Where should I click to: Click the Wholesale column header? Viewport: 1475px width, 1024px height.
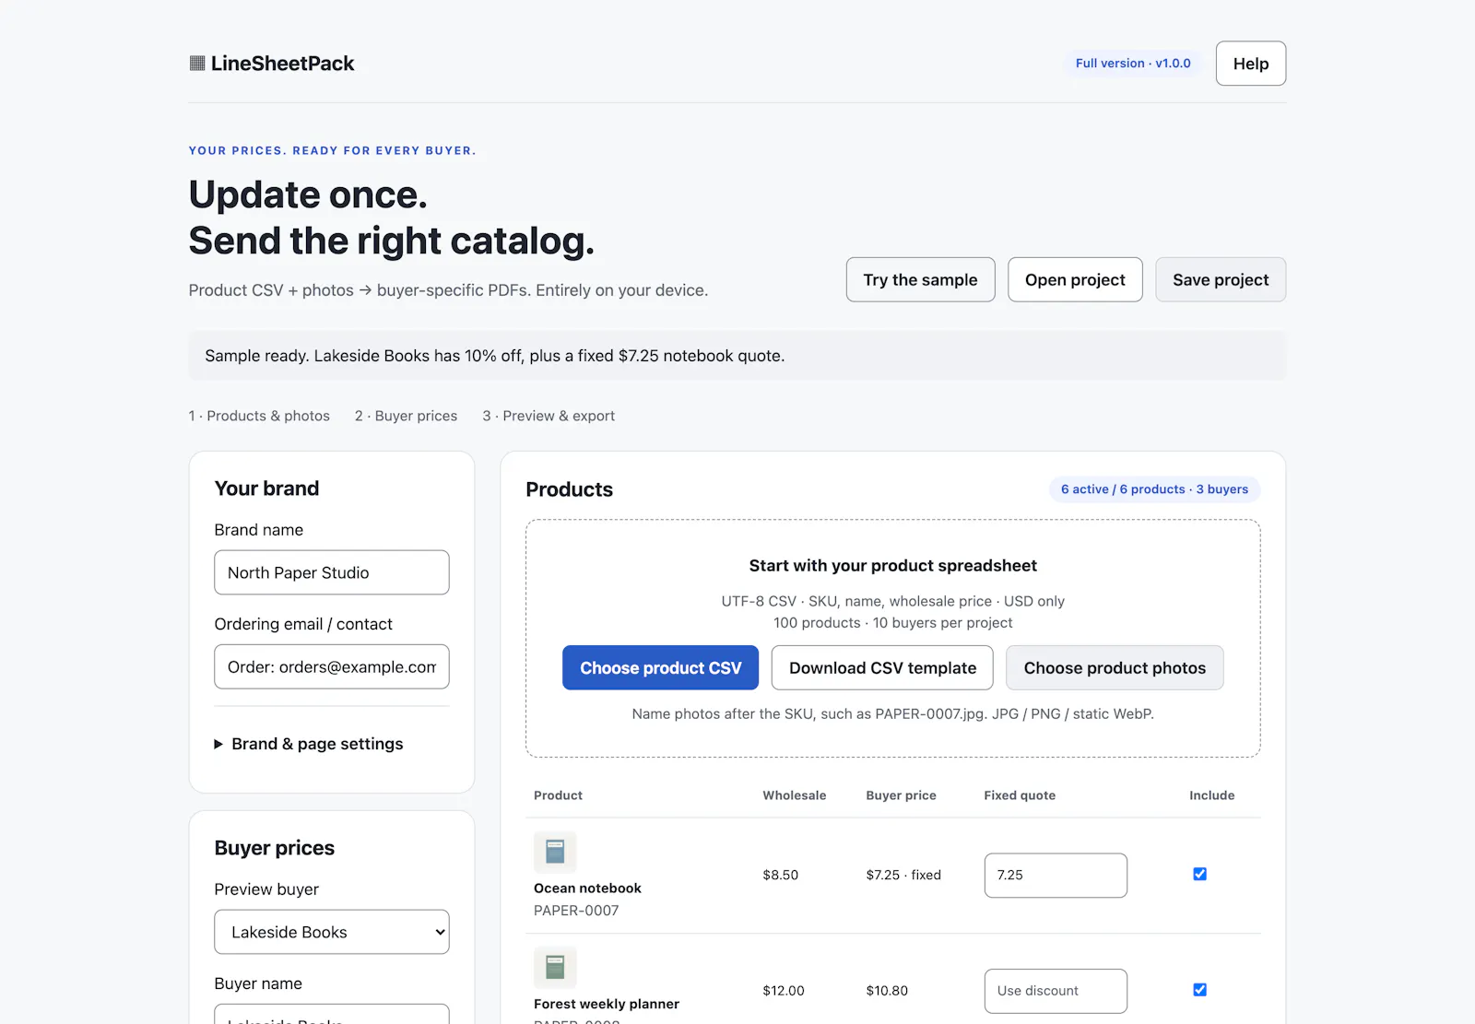795,795
